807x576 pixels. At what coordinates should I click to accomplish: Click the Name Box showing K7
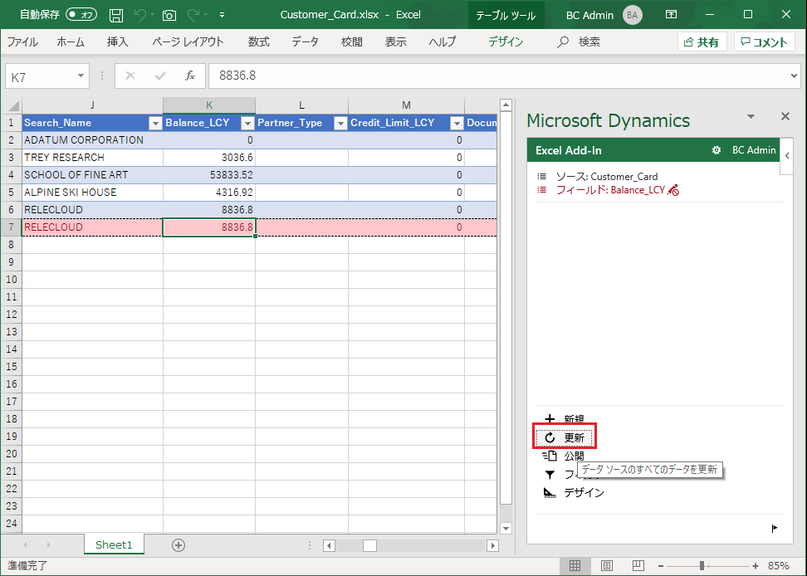pyautogui.click(x=40, y=76)
